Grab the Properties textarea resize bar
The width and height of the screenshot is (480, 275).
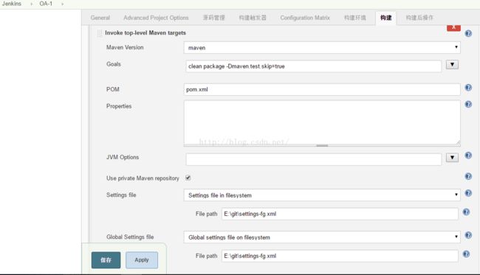tap(322, 145)
